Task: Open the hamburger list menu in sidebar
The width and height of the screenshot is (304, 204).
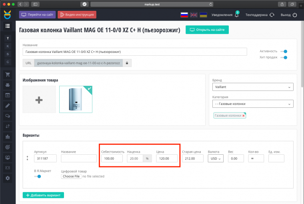Action: pyautogui.click(x=7, y=26)
